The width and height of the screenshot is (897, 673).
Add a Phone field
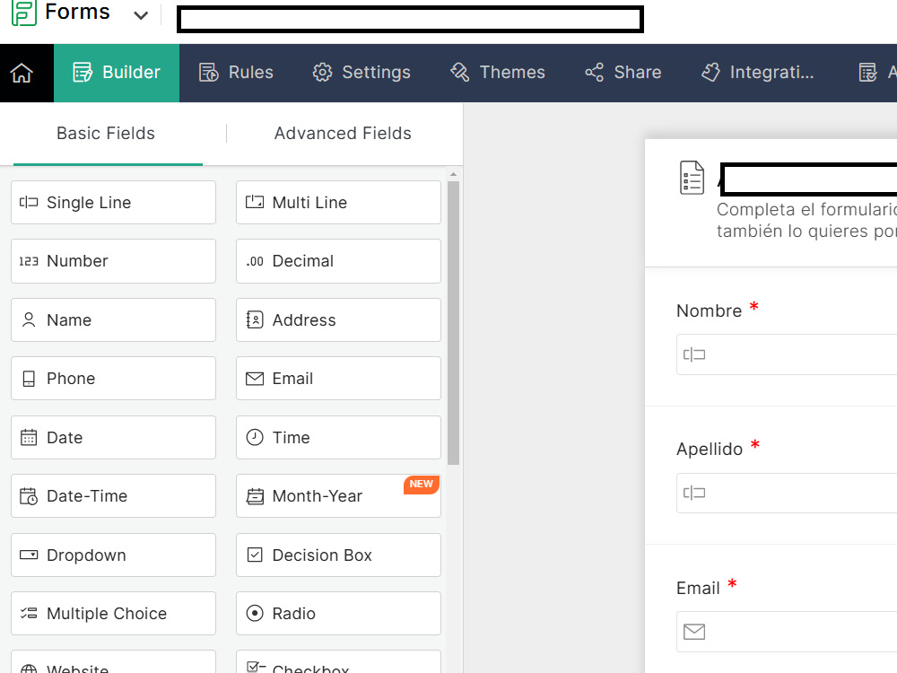tap(113, 378)
